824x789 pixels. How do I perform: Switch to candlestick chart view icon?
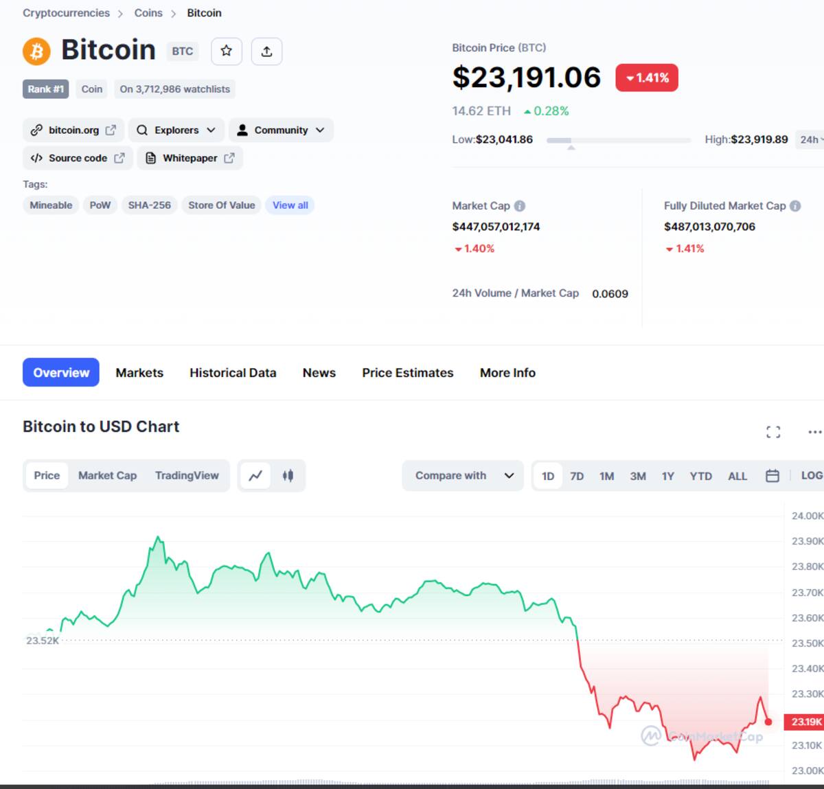(x=288, y=475)
